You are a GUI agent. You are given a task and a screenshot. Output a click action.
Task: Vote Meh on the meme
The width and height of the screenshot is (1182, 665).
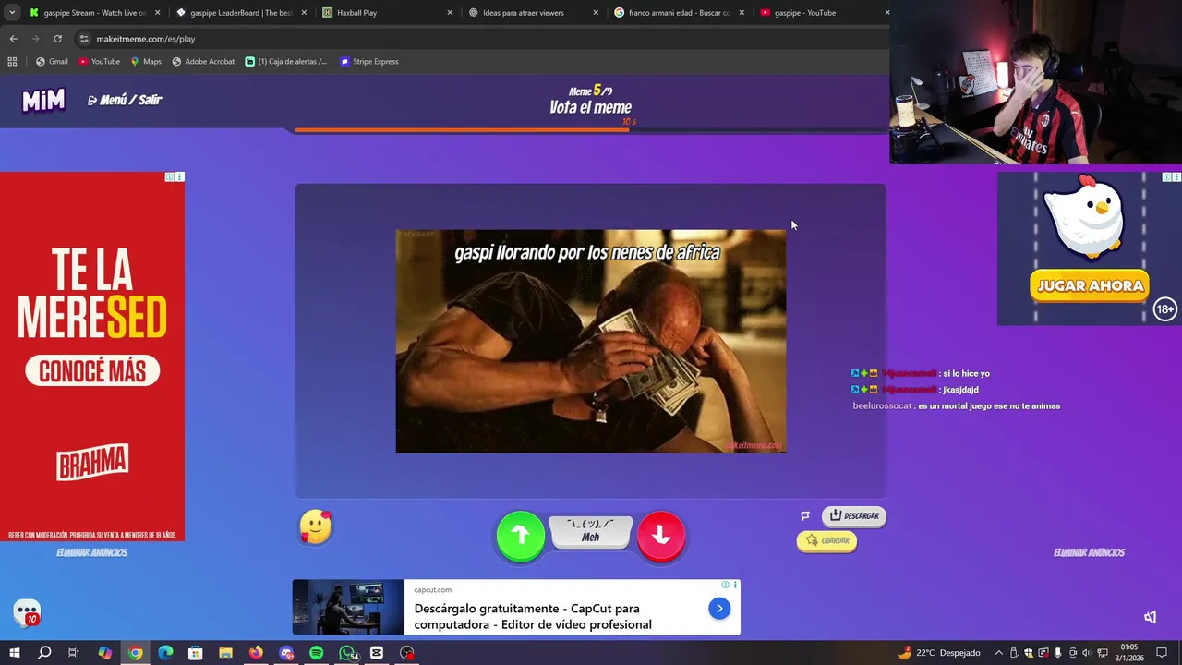591,532
